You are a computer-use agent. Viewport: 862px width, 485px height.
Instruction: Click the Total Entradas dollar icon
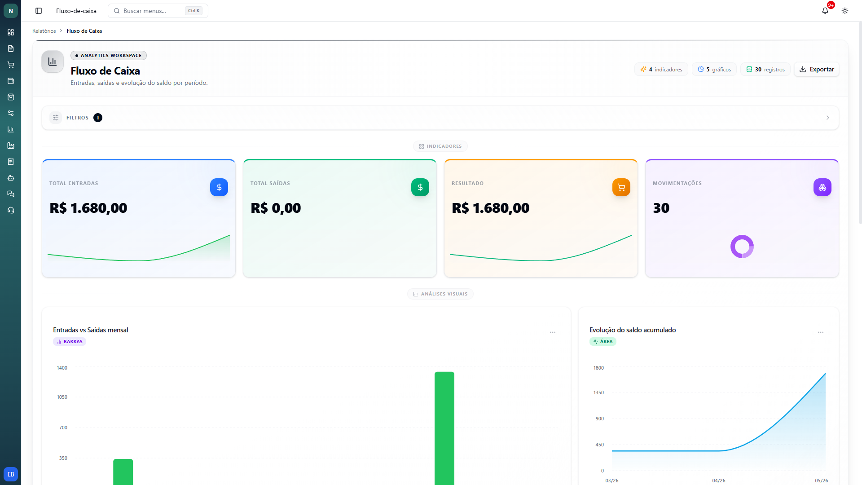coord(219,187)
